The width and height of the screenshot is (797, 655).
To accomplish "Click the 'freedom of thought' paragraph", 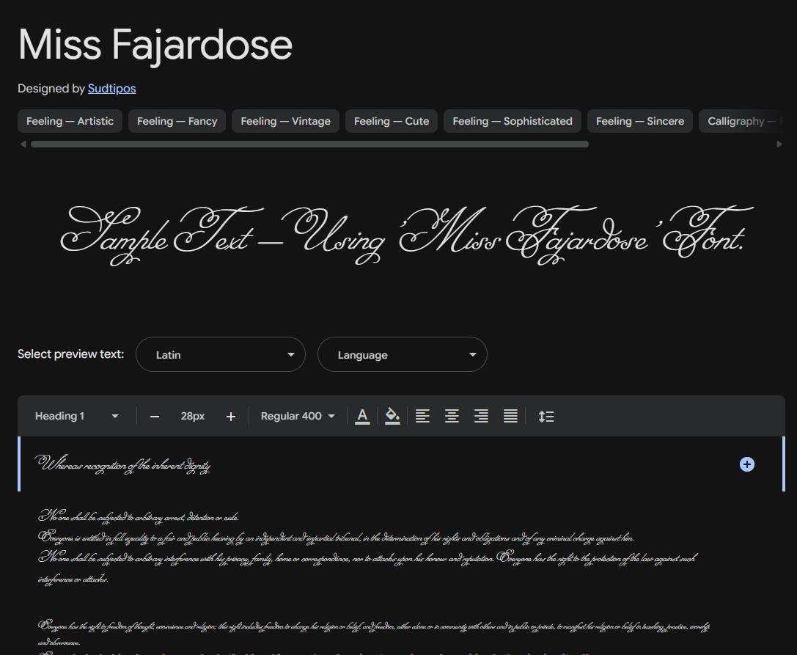I will tap(374, 631).
